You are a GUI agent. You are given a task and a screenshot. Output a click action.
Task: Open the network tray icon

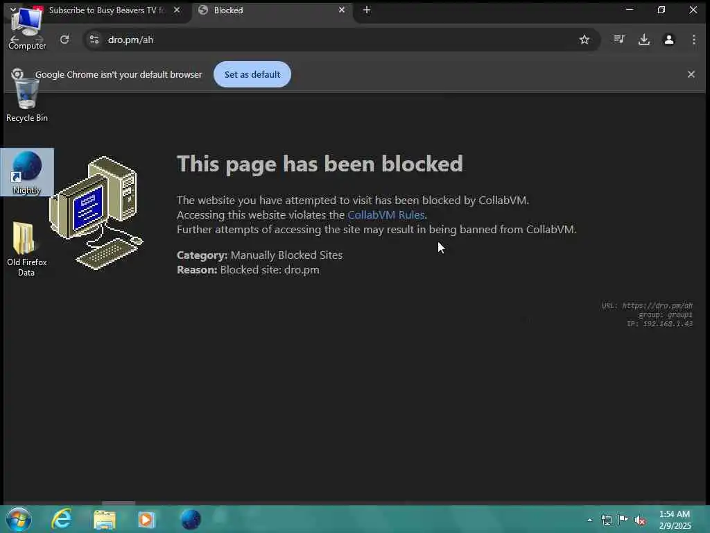[606, 520]
